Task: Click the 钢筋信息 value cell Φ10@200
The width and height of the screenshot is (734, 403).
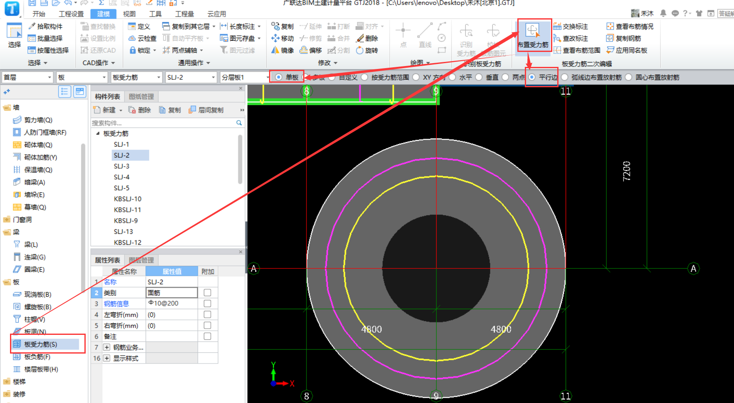Action: pos(172,303)
